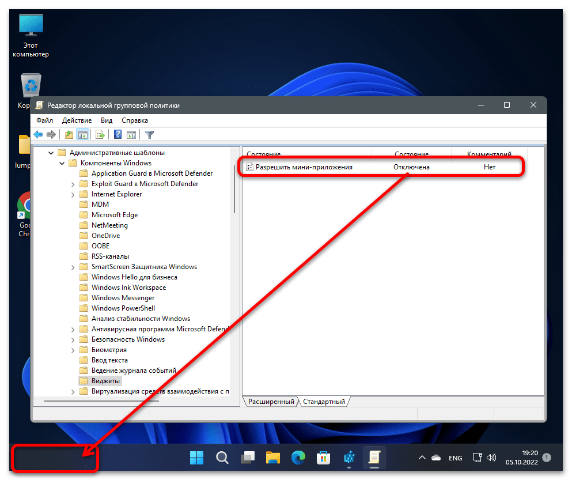This screenshot has height=480, width=572.
Task: Click the Up one level folder icon
Action: [69, 135]
